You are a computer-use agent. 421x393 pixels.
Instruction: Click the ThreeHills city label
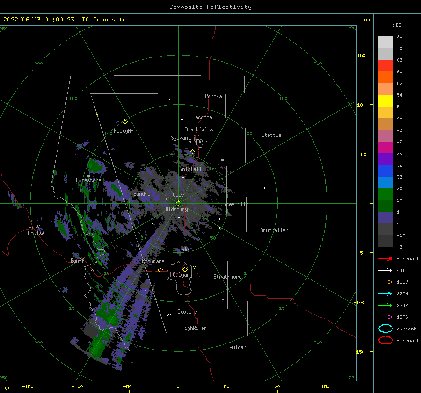pyautogui.click(x=235, y=204)
